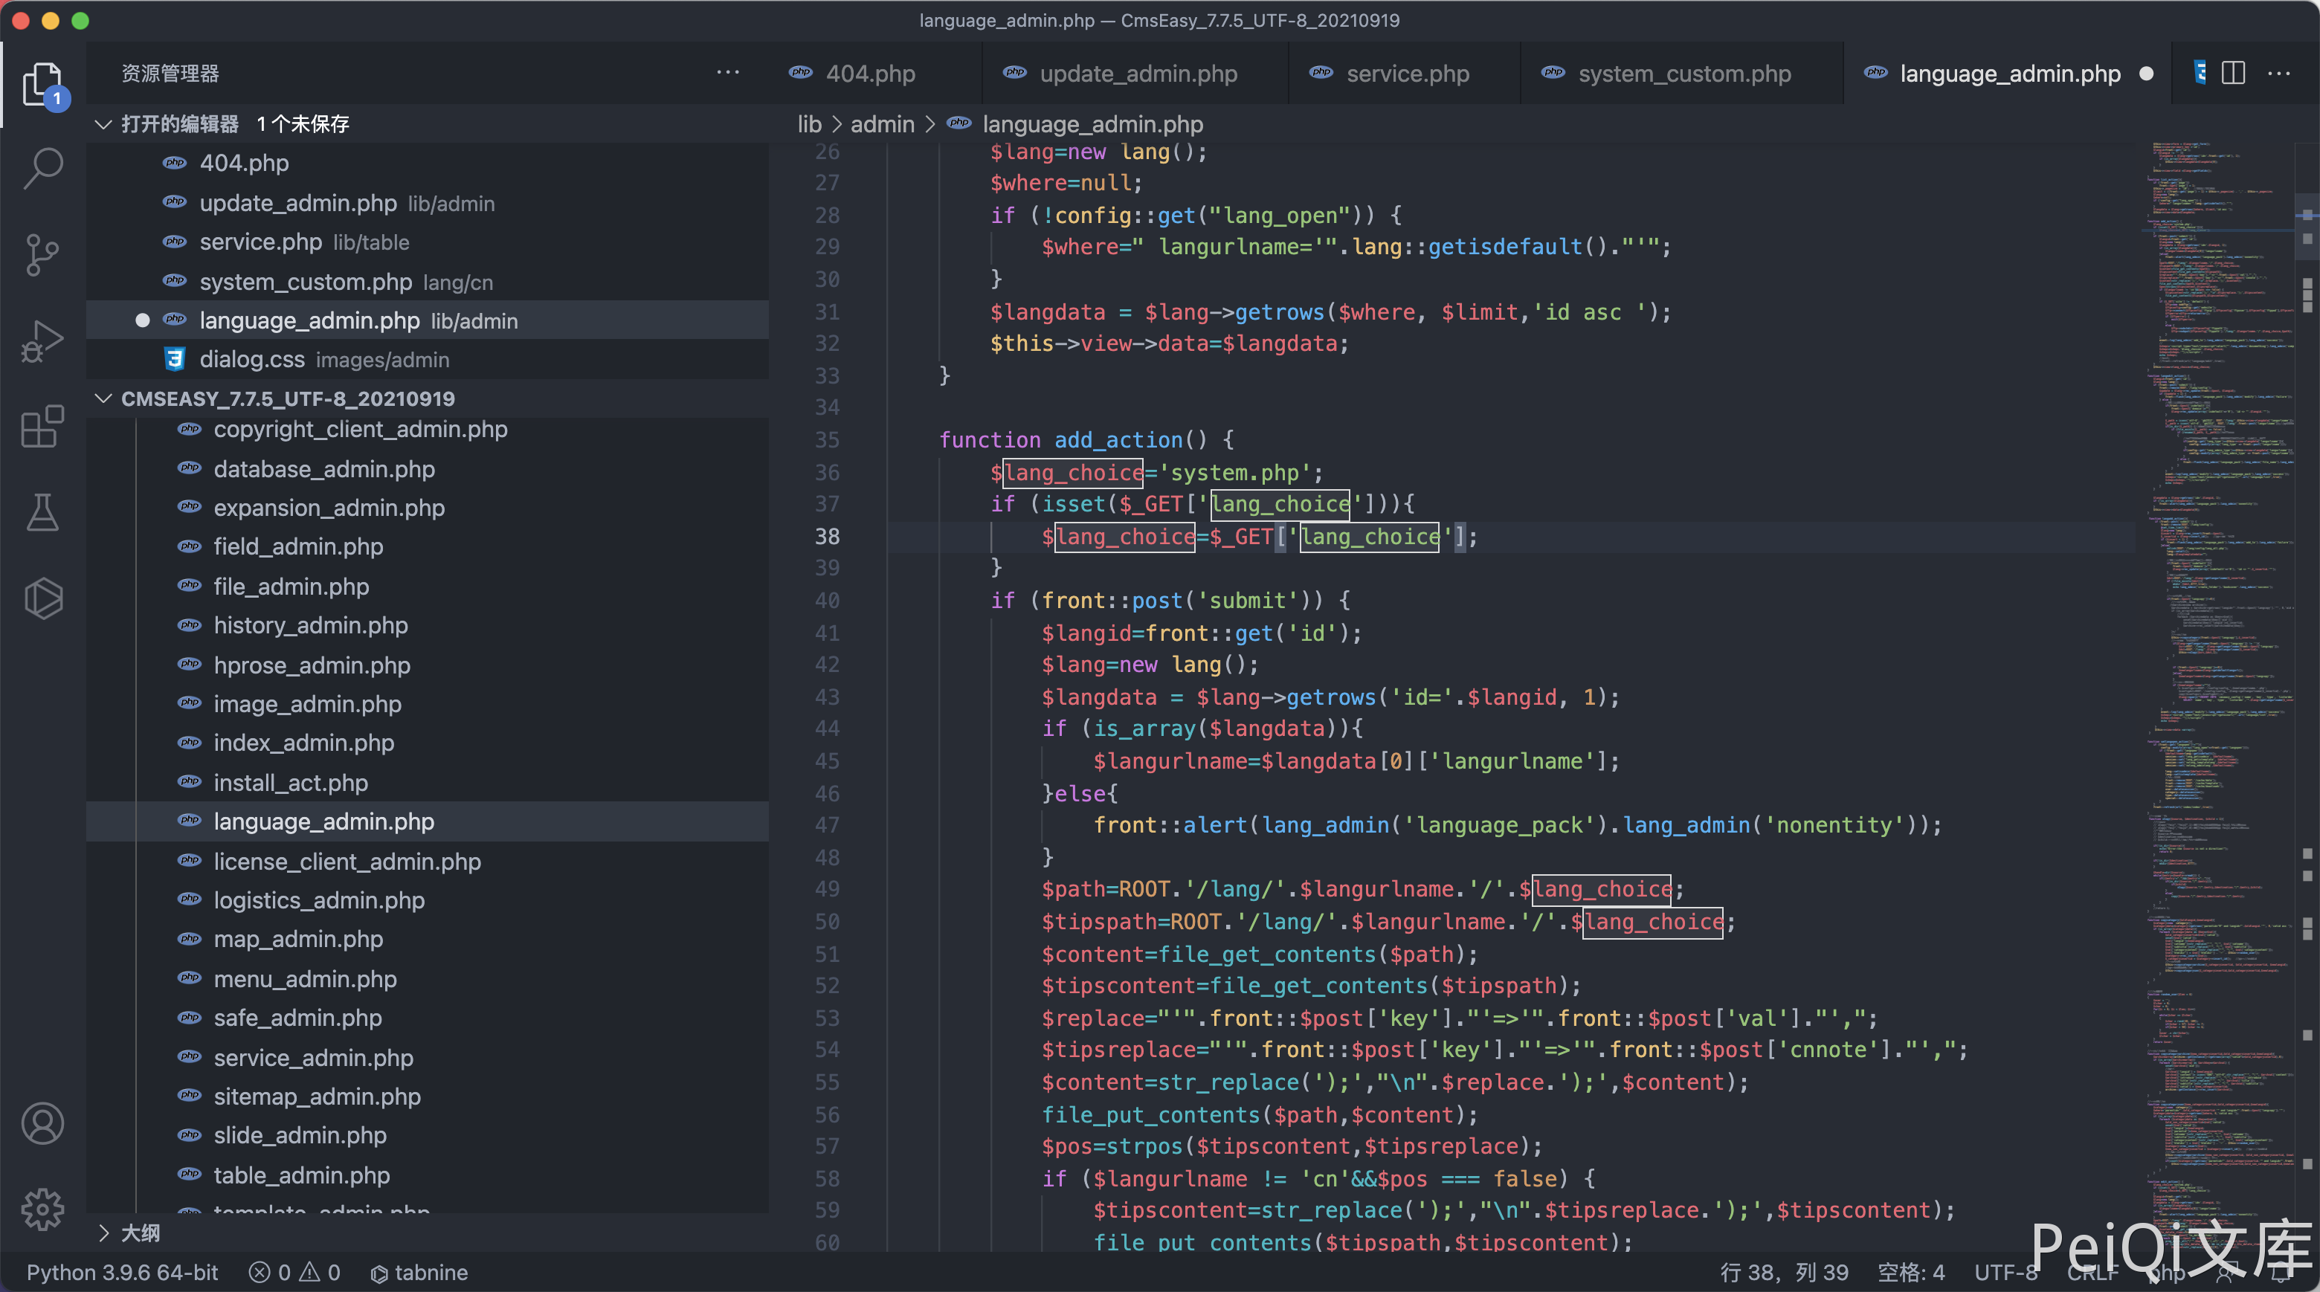Viewport: 2320px width, 1292px height.
Task: Open the Run and Debug view
Action: 42,340
